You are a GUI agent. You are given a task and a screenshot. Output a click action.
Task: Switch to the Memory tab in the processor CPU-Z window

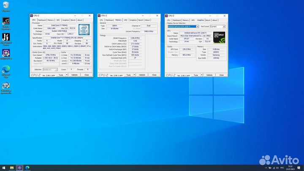(x=51, y=20)
